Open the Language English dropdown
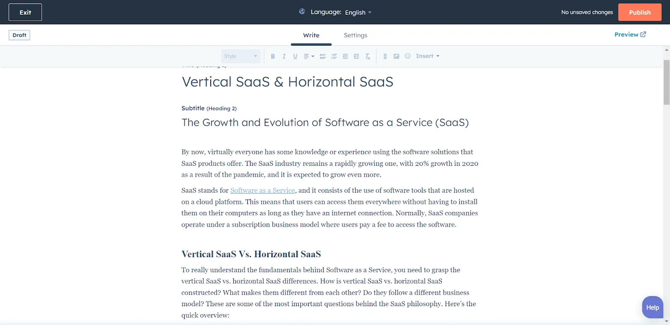Viewport: 670px width, 325px height. tap(358, 13)
